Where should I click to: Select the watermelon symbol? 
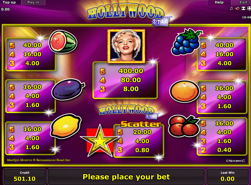(63, 42)
